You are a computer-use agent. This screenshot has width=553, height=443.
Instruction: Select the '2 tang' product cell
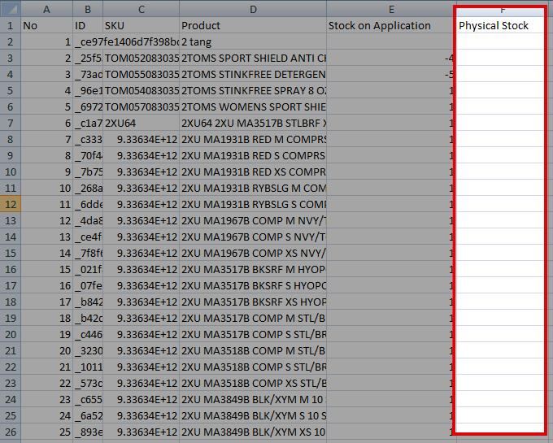253,41
